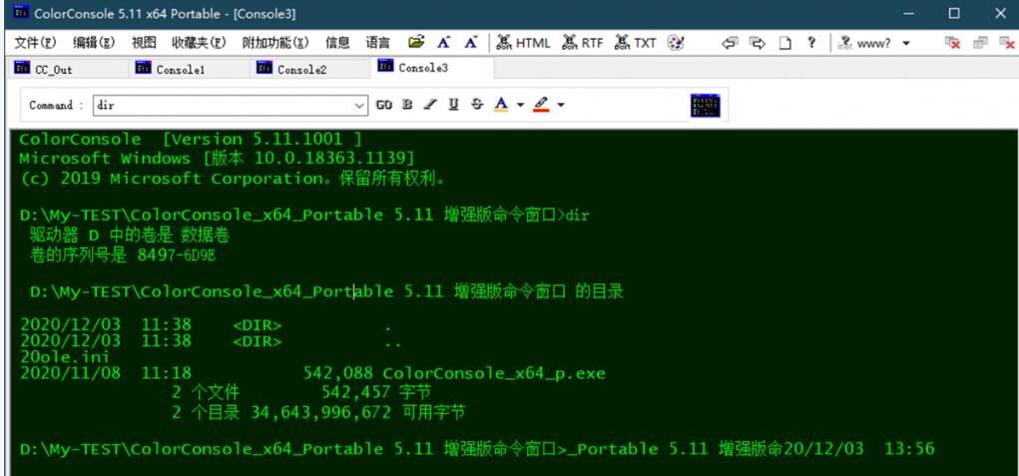Export console output as TXT
Screen dimensions: 1019x476
pyautogui.click(x=636, y=43)
